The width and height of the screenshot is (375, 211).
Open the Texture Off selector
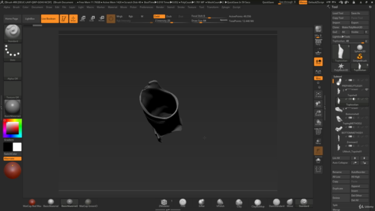click(x=12, y=90)
